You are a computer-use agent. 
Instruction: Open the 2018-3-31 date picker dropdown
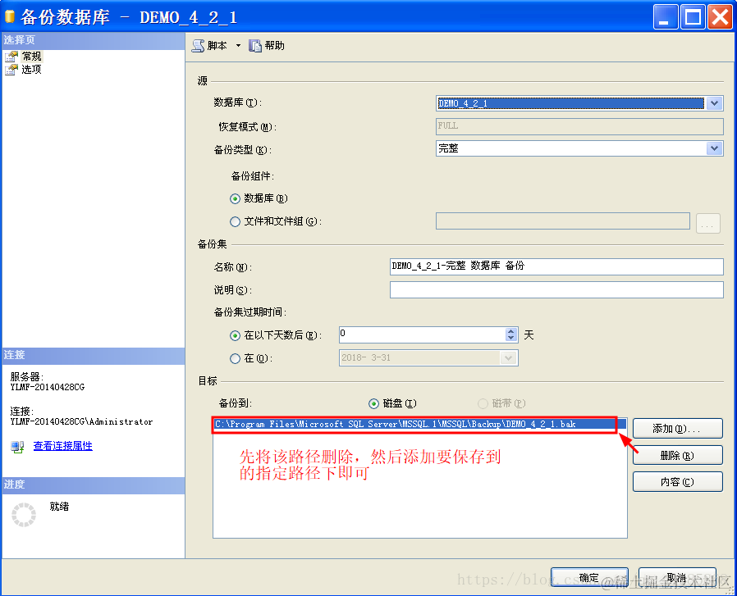[508, 358]
